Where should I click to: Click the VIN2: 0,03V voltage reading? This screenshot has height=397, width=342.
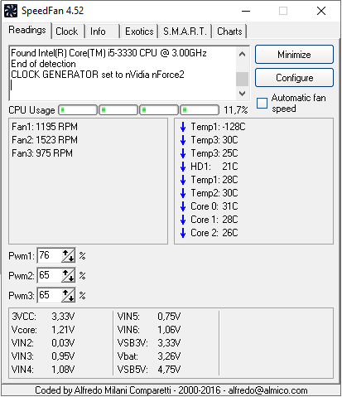click(x=43, y=343)
